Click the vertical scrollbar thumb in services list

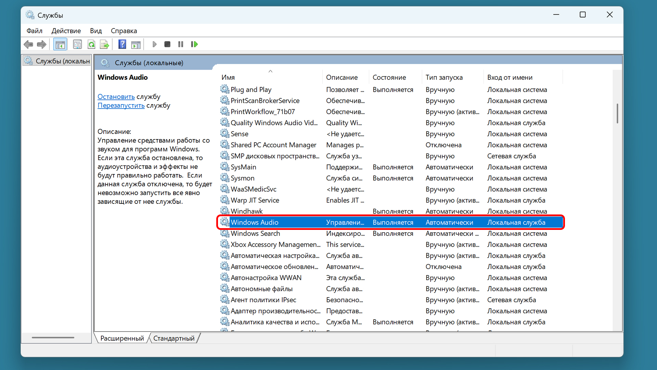[617, 113]
